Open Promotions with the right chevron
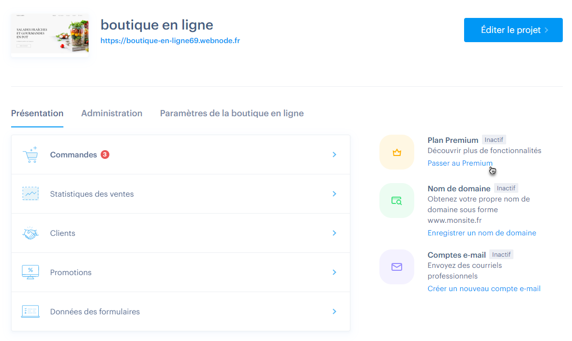572x341 pixels. (x=334, y=272)
